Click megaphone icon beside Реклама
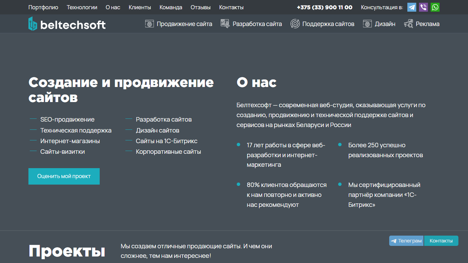This screenshot has height=263, width=468. point(408,24)
